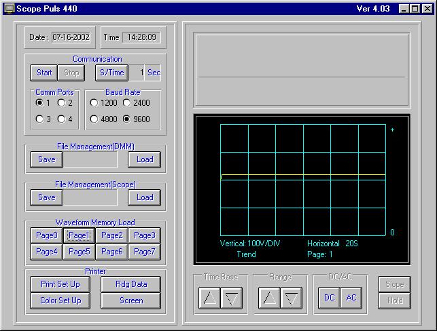Click the Scope Puls 440 title icon
Screen dimensions: 437x331
tap(9, 9)
